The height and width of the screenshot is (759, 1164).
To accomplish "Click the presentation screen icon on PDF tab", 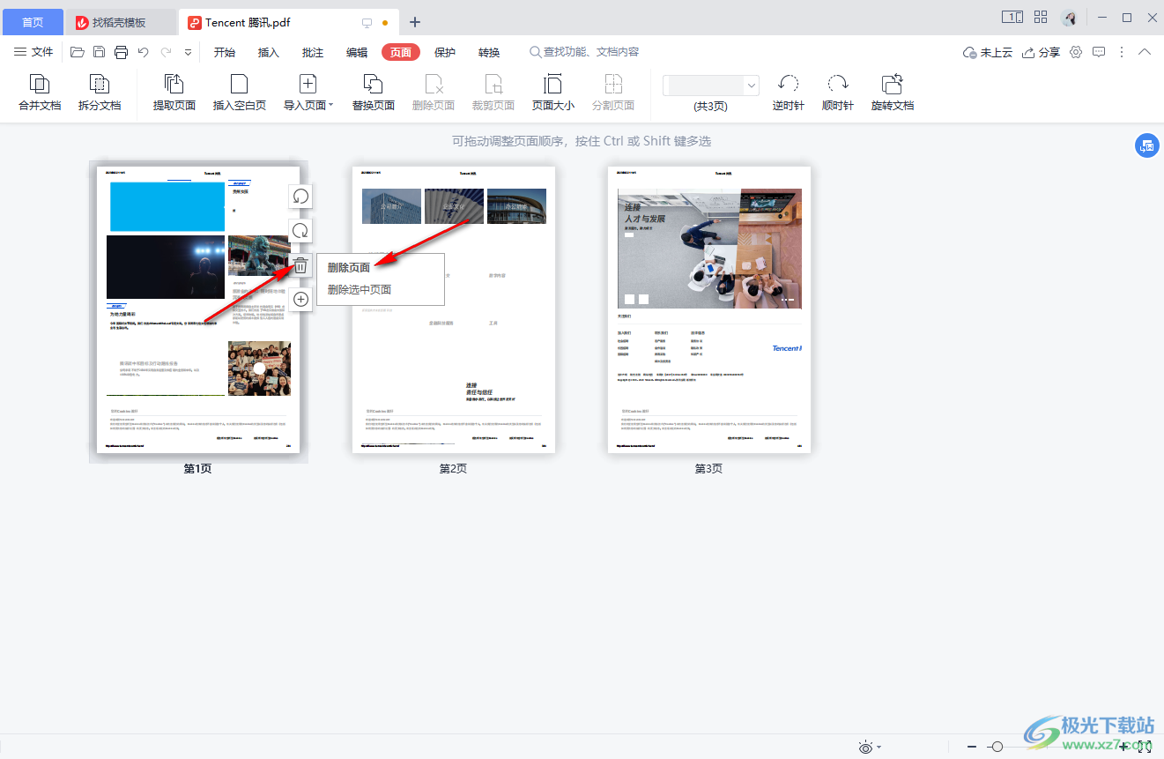I will [x=367, y=22].
